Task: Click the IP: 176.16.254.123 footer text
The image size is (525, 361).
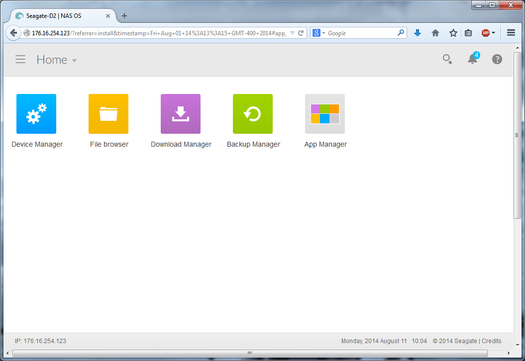Action: coord(40,341)
